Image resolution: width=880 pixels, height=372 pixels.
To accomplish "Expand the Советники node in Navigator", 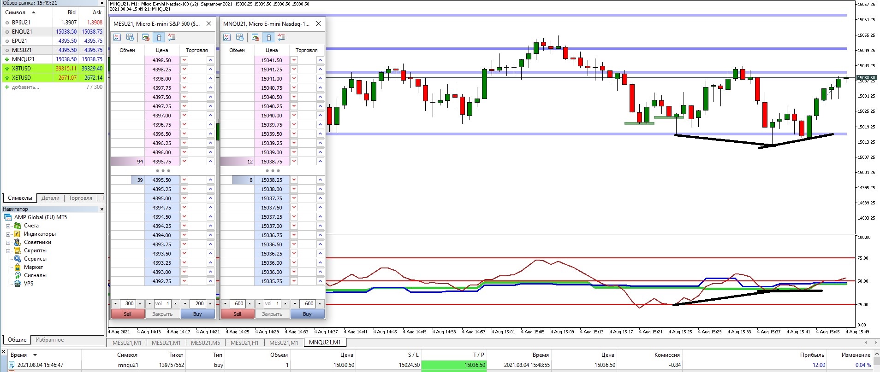I will pyautogui.click(x=8, y=243).
